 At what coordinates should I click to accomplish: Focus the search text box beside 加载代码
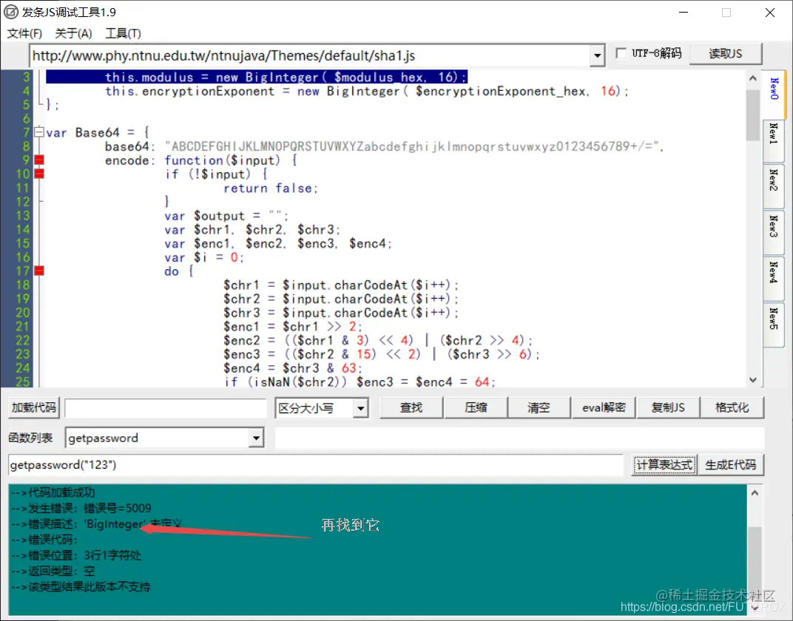[166, 408]
